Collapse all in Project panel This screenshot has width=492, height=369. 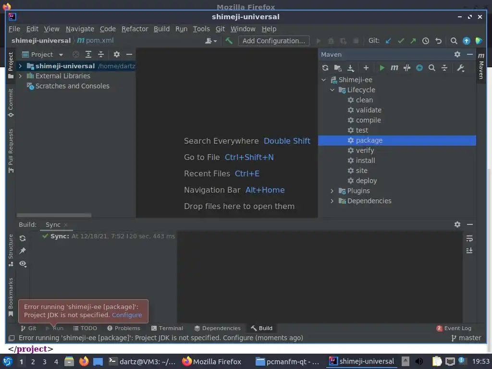tap(101, 54)
